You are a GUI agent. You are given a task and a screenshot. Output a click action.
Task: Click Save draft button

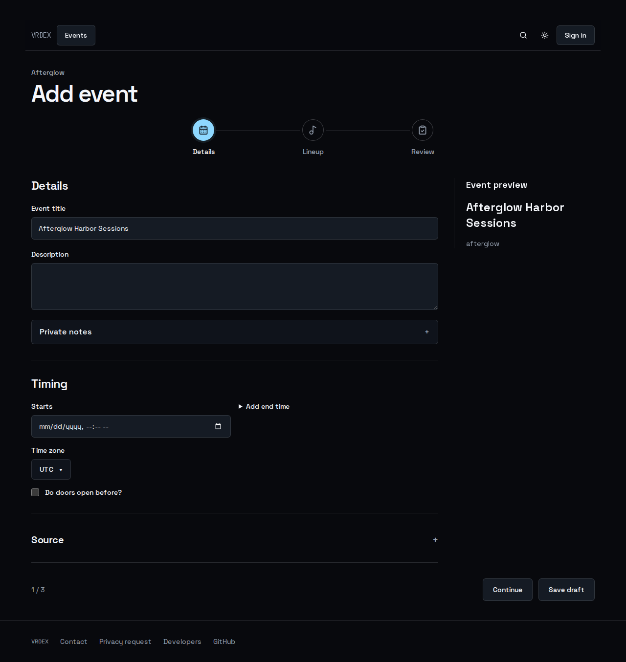pyautogui.click(x=566, y=590)
